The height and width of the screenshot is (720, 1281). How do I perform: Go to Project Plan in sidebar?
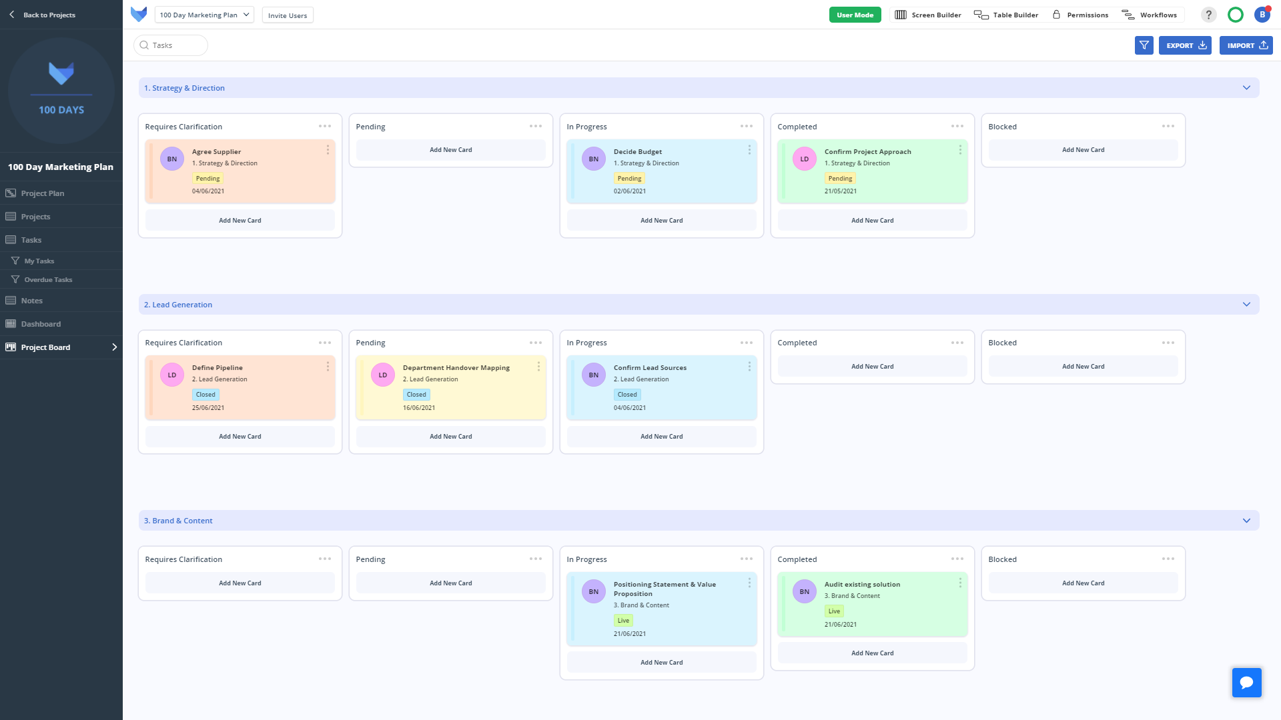pos(42,193)
